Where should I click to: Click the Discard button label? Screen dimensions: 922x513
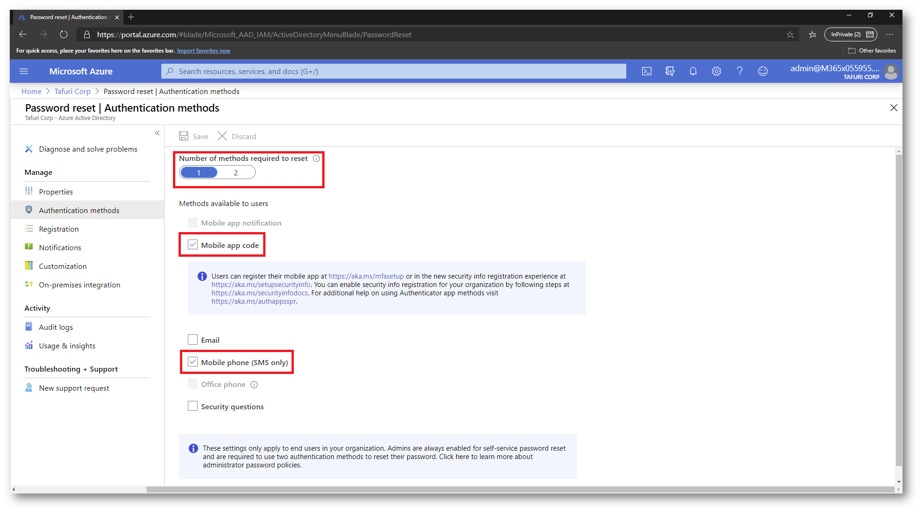[244, 136]
